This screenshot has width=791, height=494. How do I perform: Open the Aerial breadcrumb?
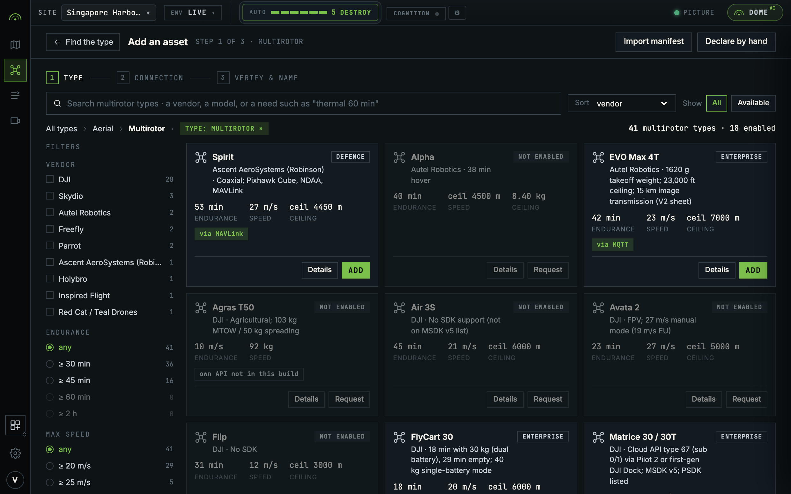pyautogui.click(x=103, y=129)
